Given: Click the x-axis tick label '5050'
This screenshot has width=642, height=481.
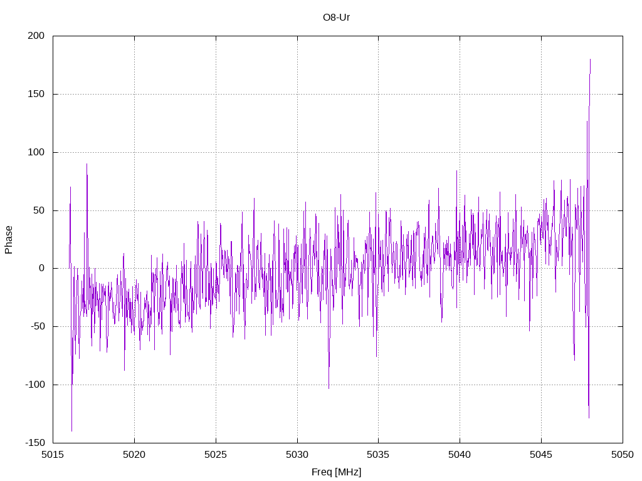Looking at the screenshot, I should tap(623, 455).
